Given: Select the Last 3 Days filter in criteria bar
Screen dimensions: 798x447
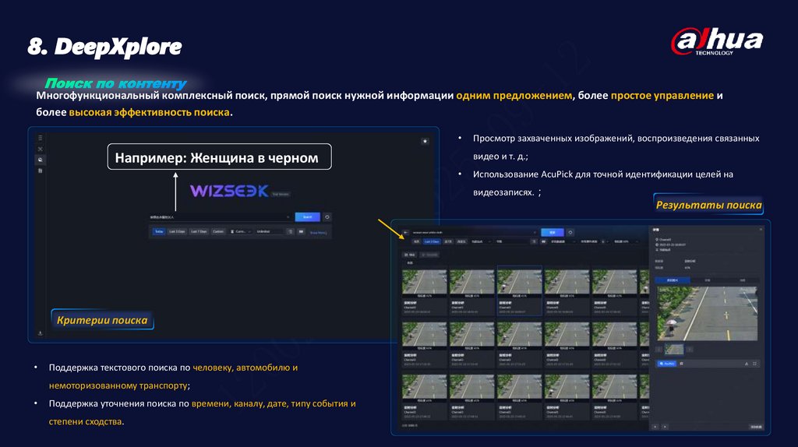Looking at the screenshot, I should [177, 231].
